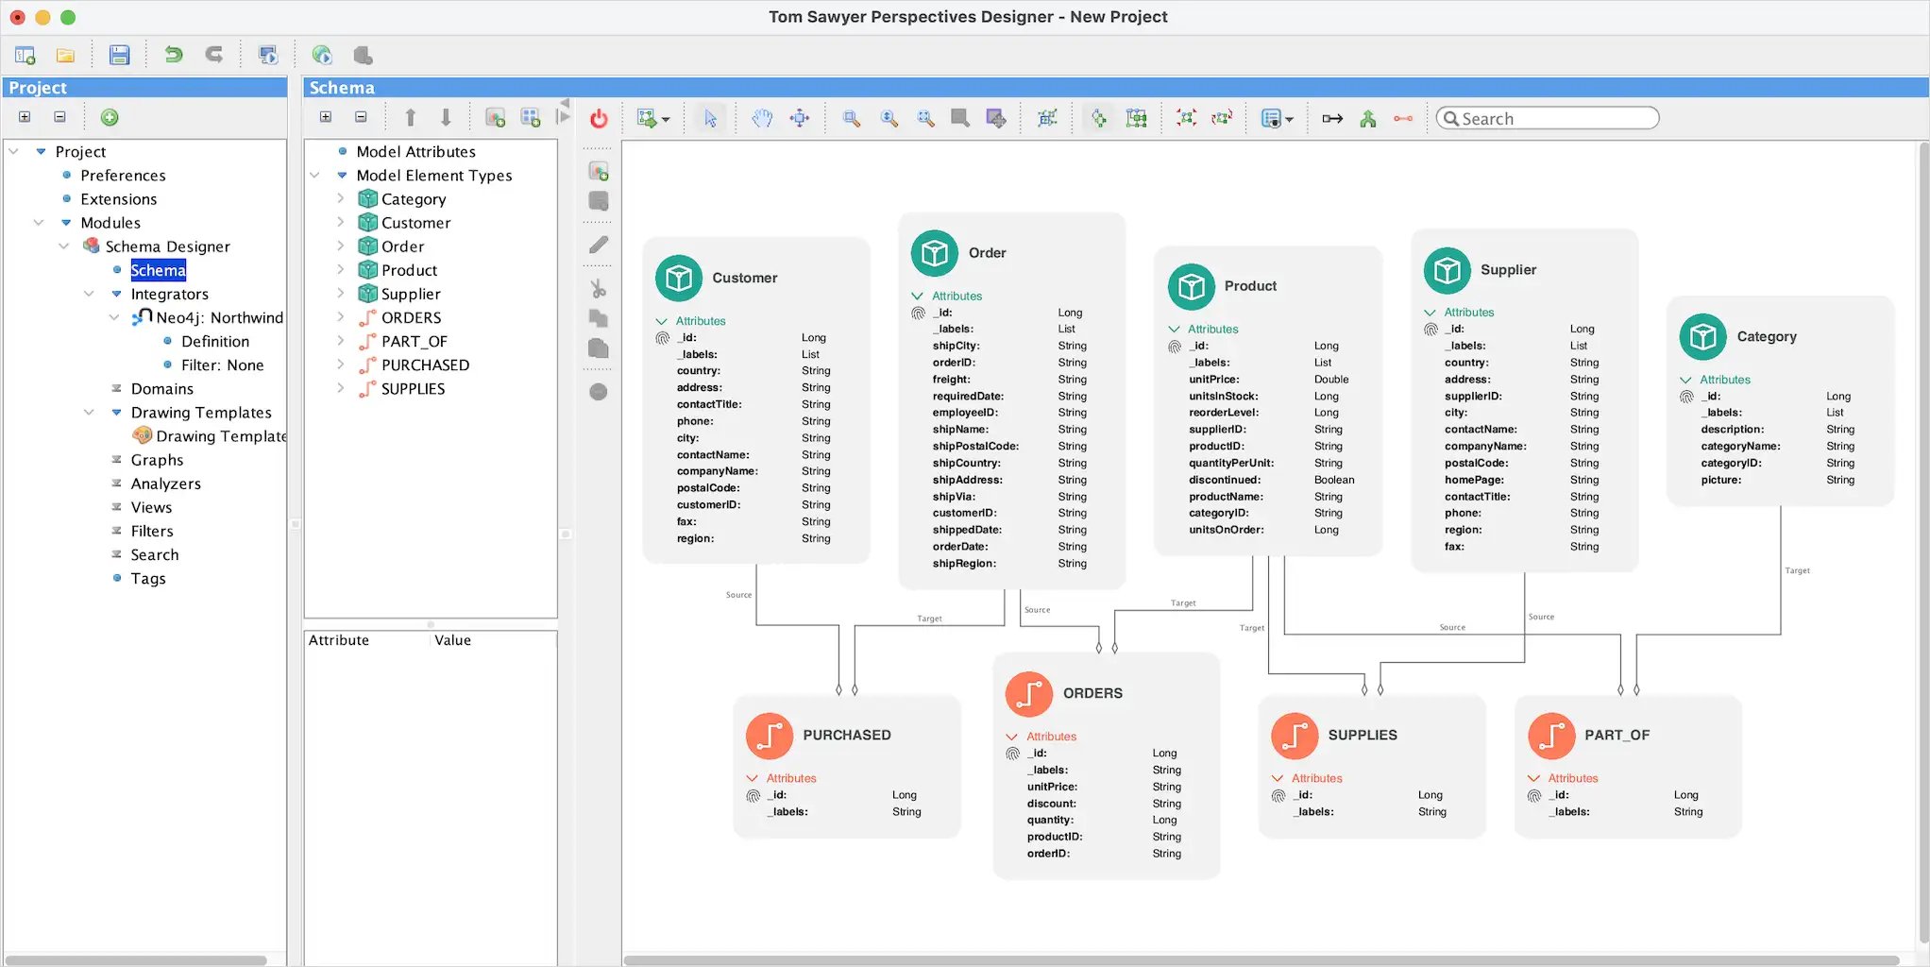The width and height of the screenshot is (1930, 967).
Task: Open an existing project
Action: point(66,54)
